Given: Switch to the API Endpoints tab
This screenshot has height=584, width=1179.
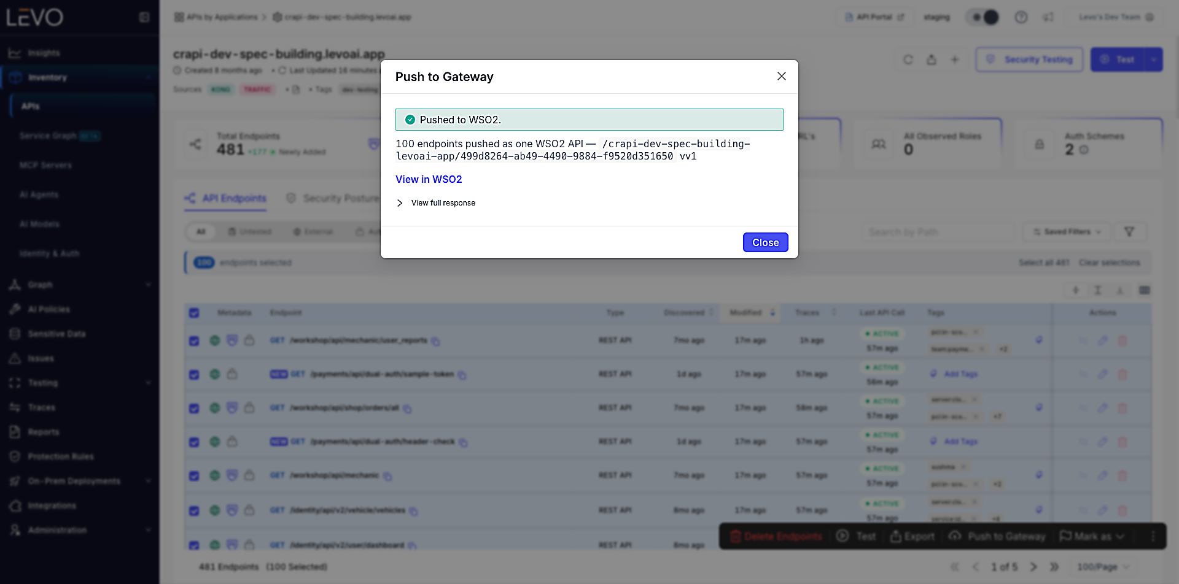Looking at the screenshot, I should (225, 198).
